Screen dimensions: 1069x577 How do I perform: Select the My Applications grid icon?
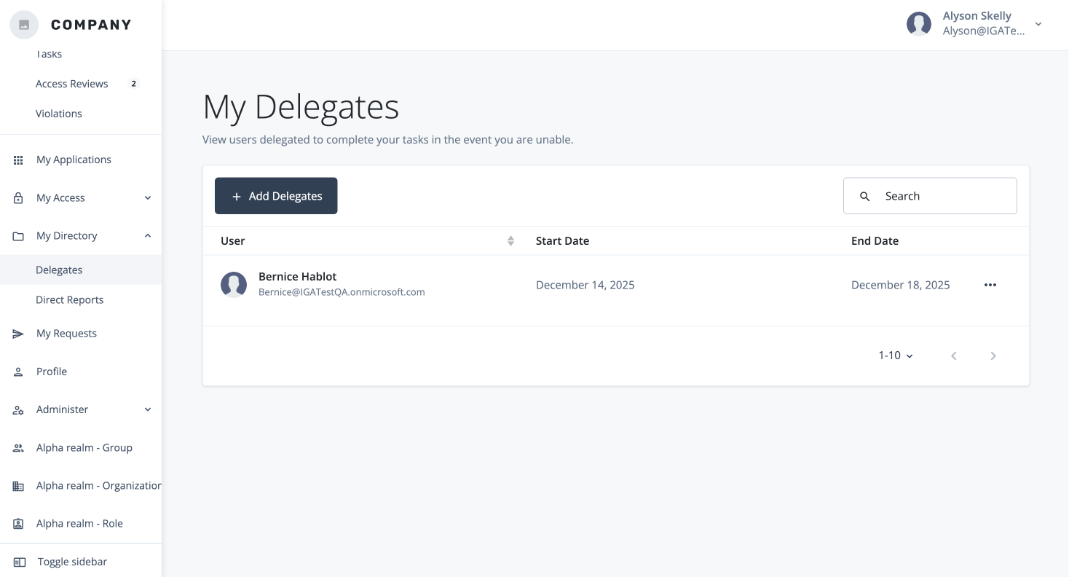pyautogui.click(x=18, y=160)
